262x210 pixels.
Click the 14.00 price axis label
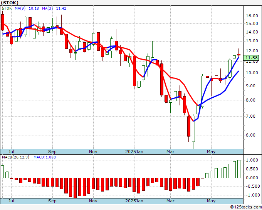pyautogui.click(x=252, y=32)
